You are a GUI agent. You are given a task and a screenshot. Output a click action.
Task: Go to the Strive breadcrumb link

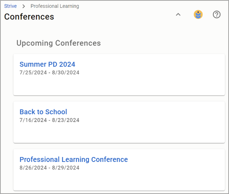coord(10,6)
